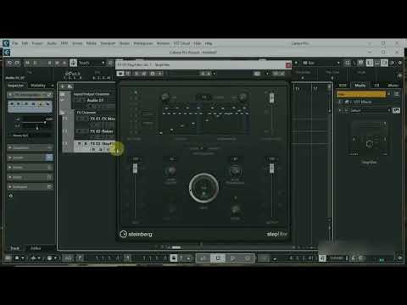Click the large center knob in StepFilter
Image resolution: width=407 pixels, height=305 pixels.
(x=203, y=187)
